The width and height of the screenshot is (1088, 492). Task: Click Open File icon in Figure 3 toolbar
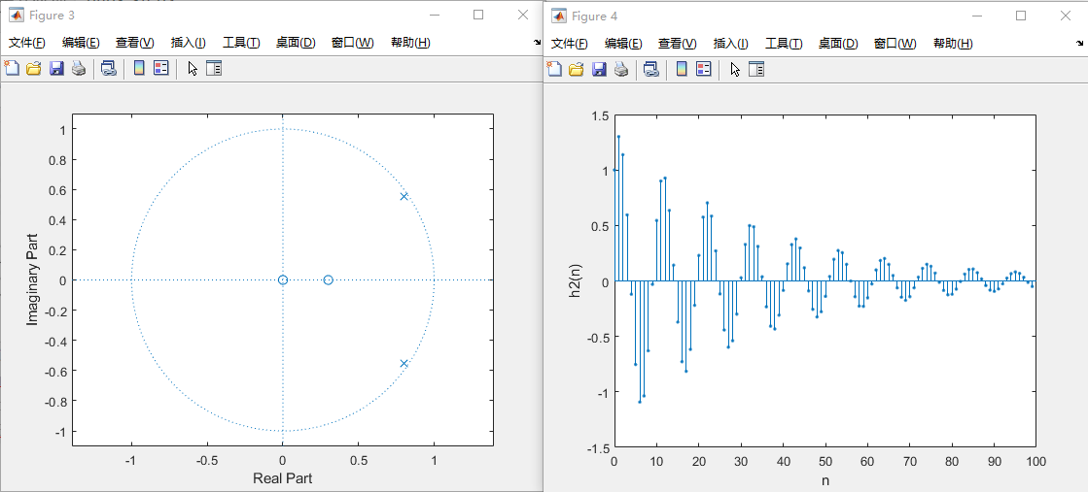[33, 68]
